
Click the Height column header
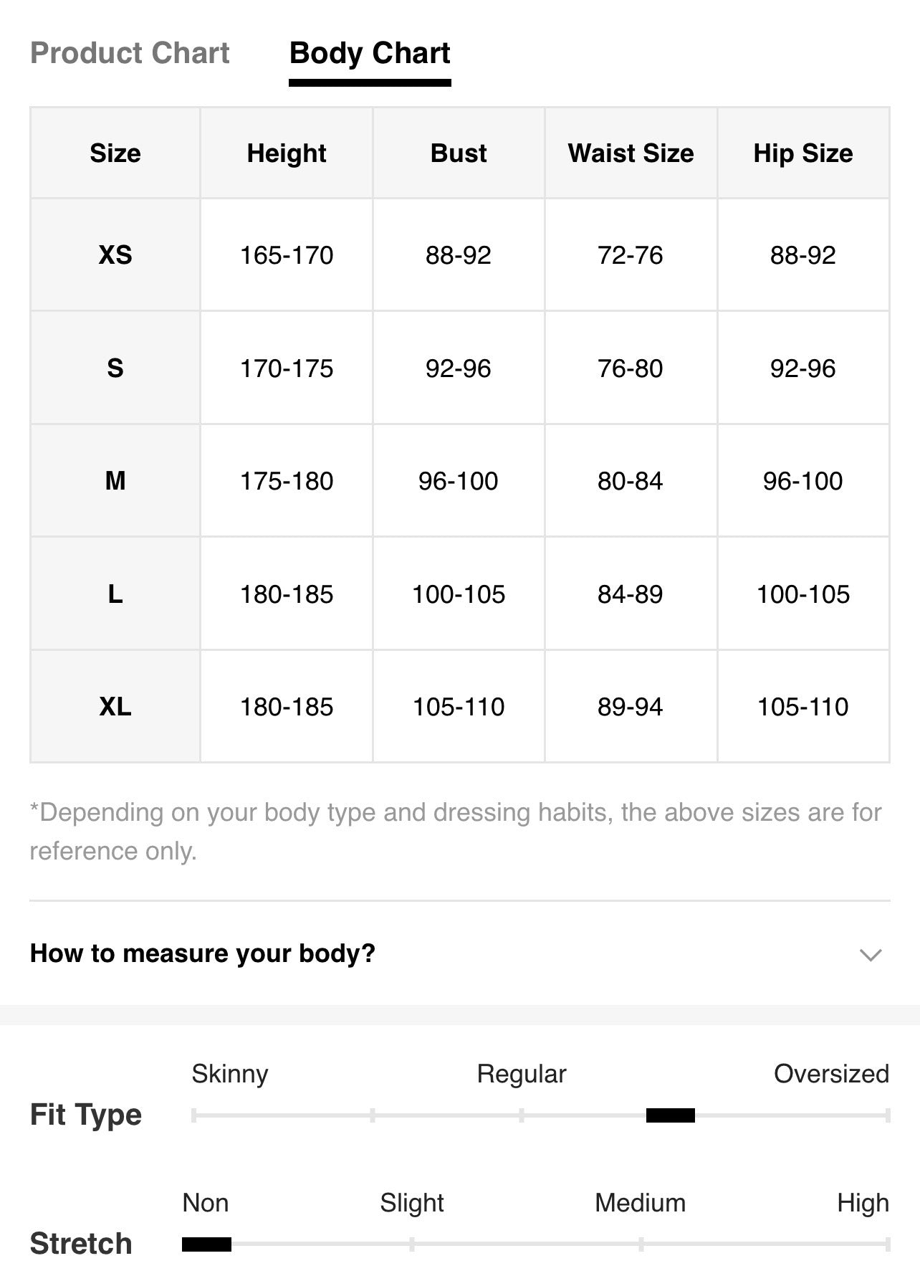point(287,153)
